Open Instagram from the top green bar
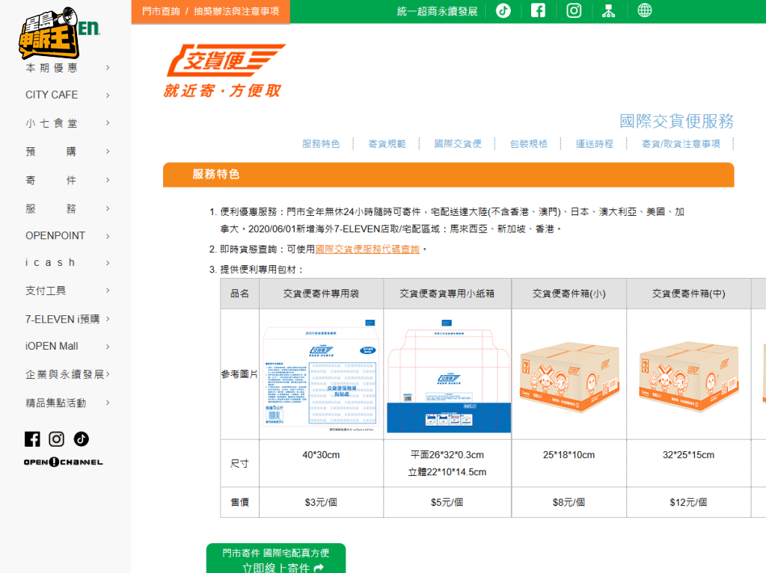 [574, 10]
